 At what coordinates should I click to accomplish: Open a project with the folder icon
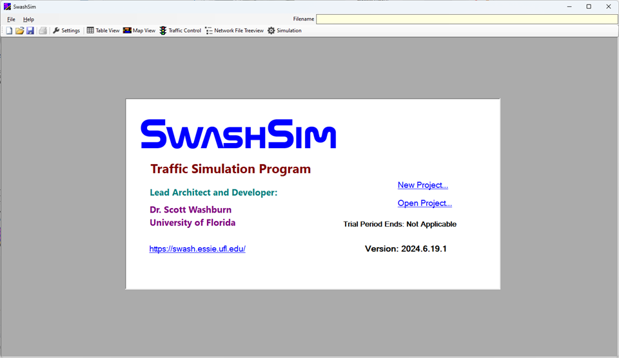click(20, 30)
